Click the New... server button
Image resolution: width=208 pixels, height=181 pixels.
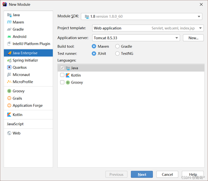pos(193,38)
